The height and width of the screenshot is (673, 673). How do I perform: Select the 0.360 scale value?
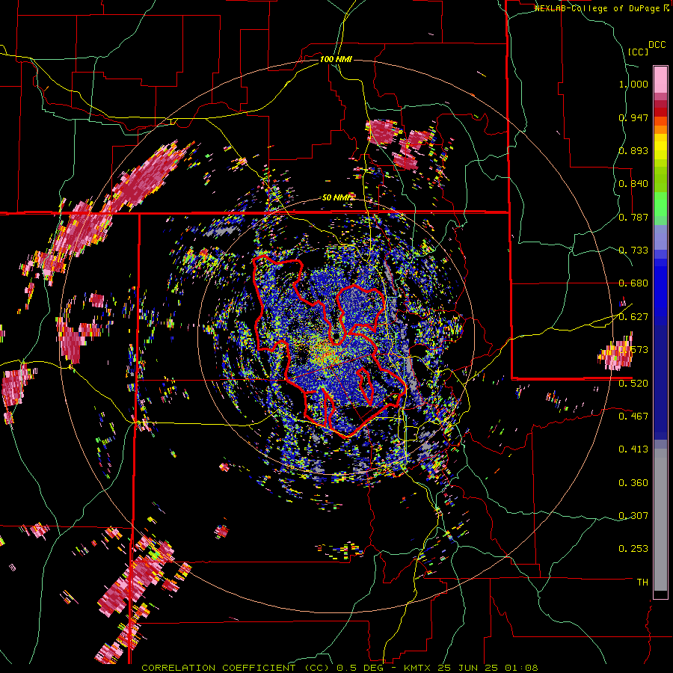[633, 483]
